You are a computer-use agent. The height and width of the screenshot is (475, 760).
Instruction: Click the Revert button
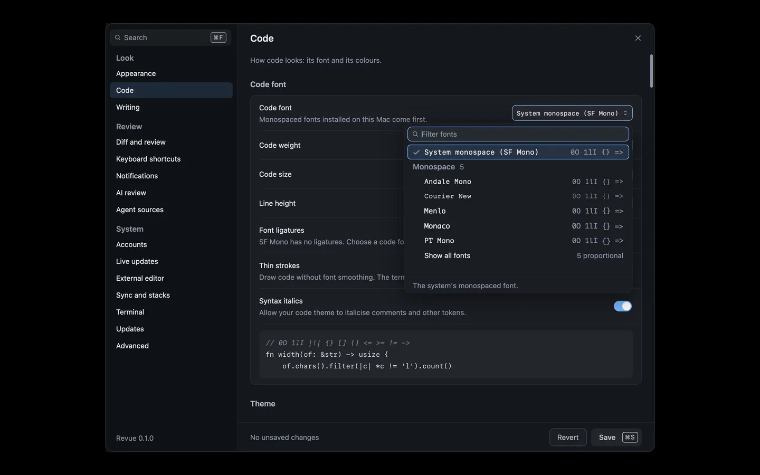pyautogui.click(x=568, y=437)
